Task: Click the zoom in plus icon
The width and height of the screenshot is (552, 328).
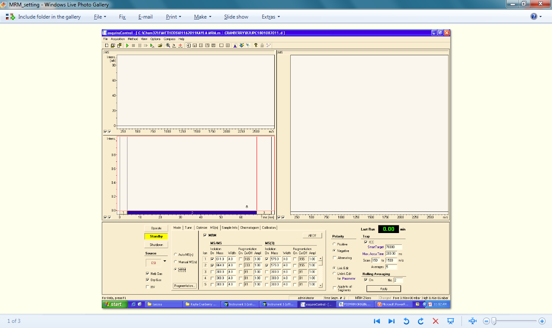Action: pyautogui.click(x=542, y=321)
